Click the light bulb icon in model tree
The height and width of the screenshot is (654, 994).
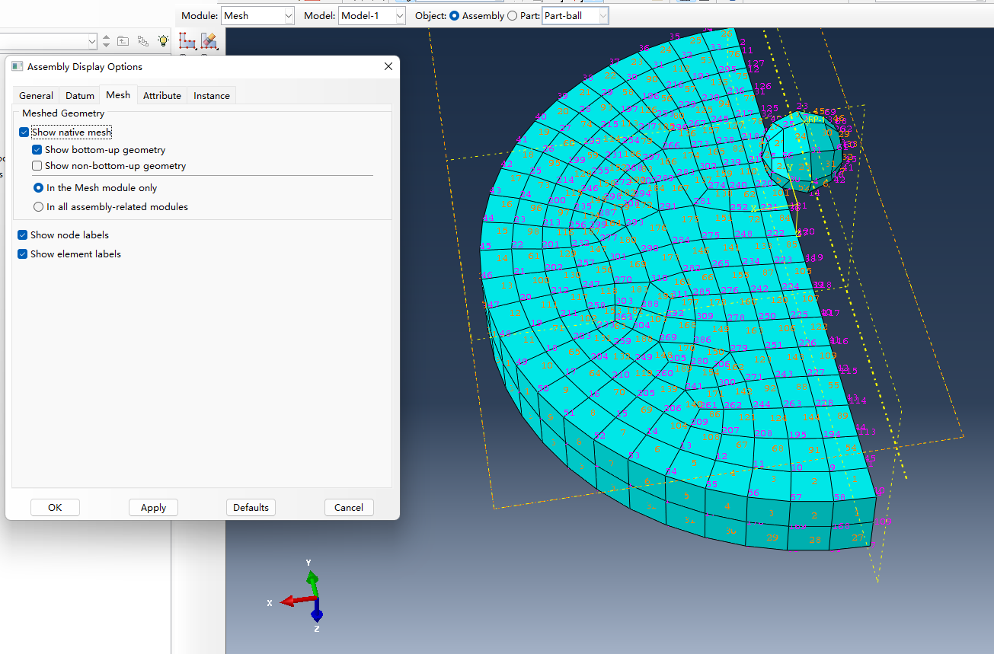tap(163, 41)
